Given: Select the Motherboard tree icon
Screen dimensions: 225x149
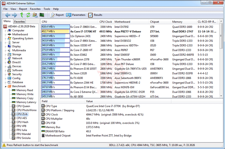Looking at the screenshot, I should point(9,34).
